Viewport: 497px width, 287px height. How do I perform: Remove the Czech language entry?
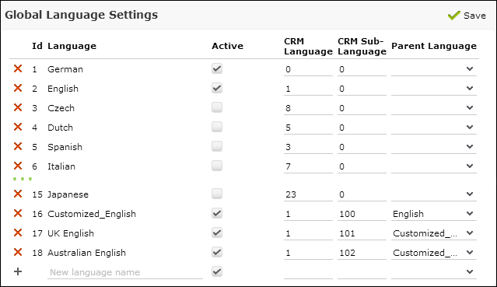coord(18,107)
